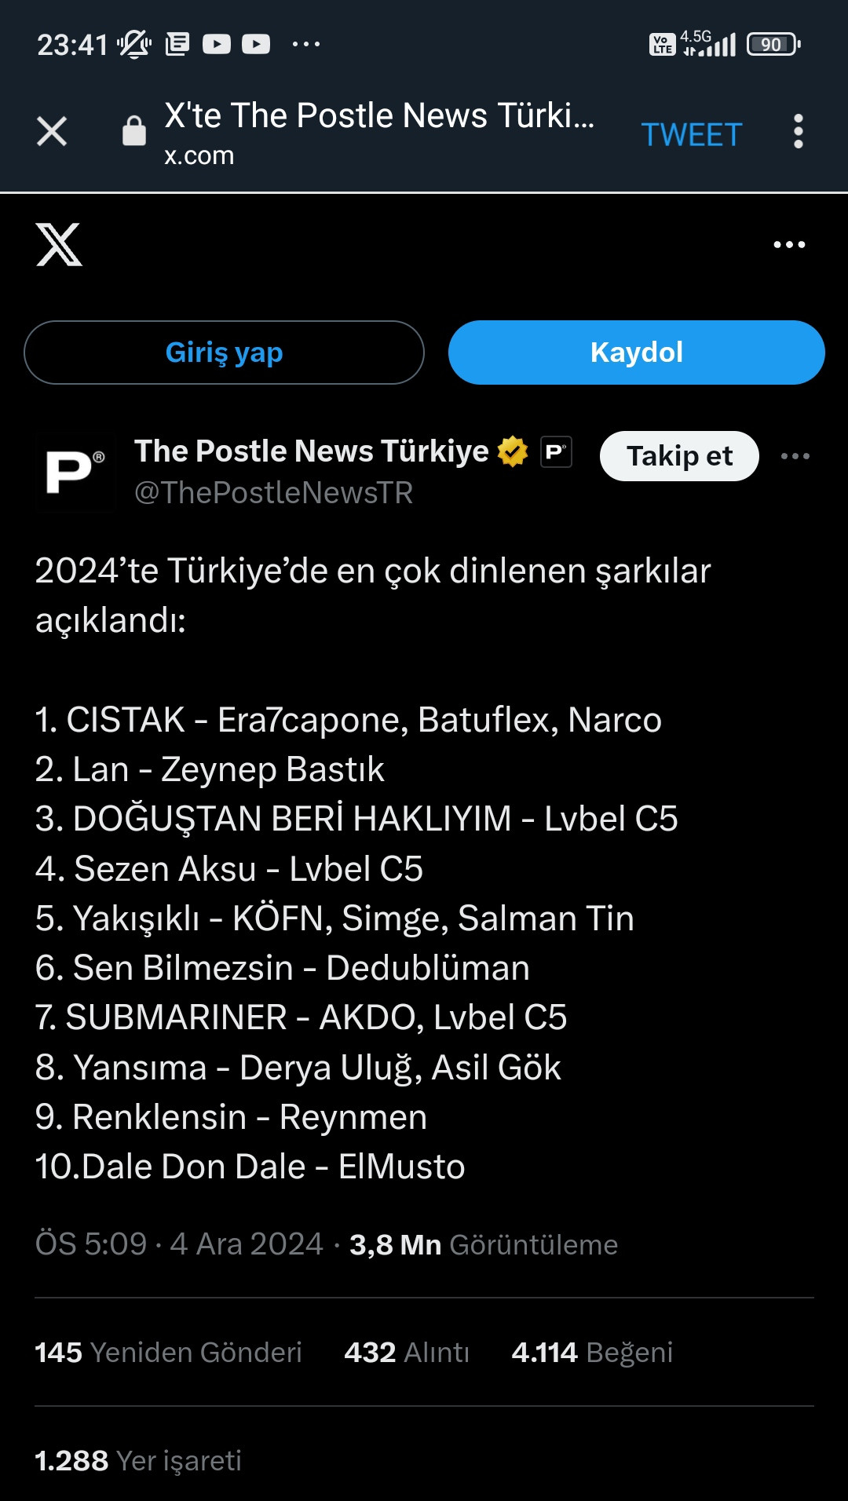Tap the site security lock icon
Screen dimensions: 848x1501
pos(134,131)
